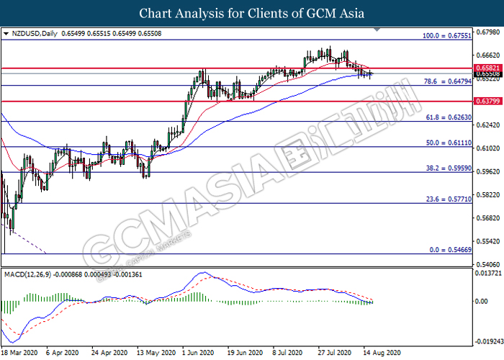Image resolution: width=504 pixels, height=360 pixels.
Task: Click the 13 May 2020 date label
Action: (156, 353)
